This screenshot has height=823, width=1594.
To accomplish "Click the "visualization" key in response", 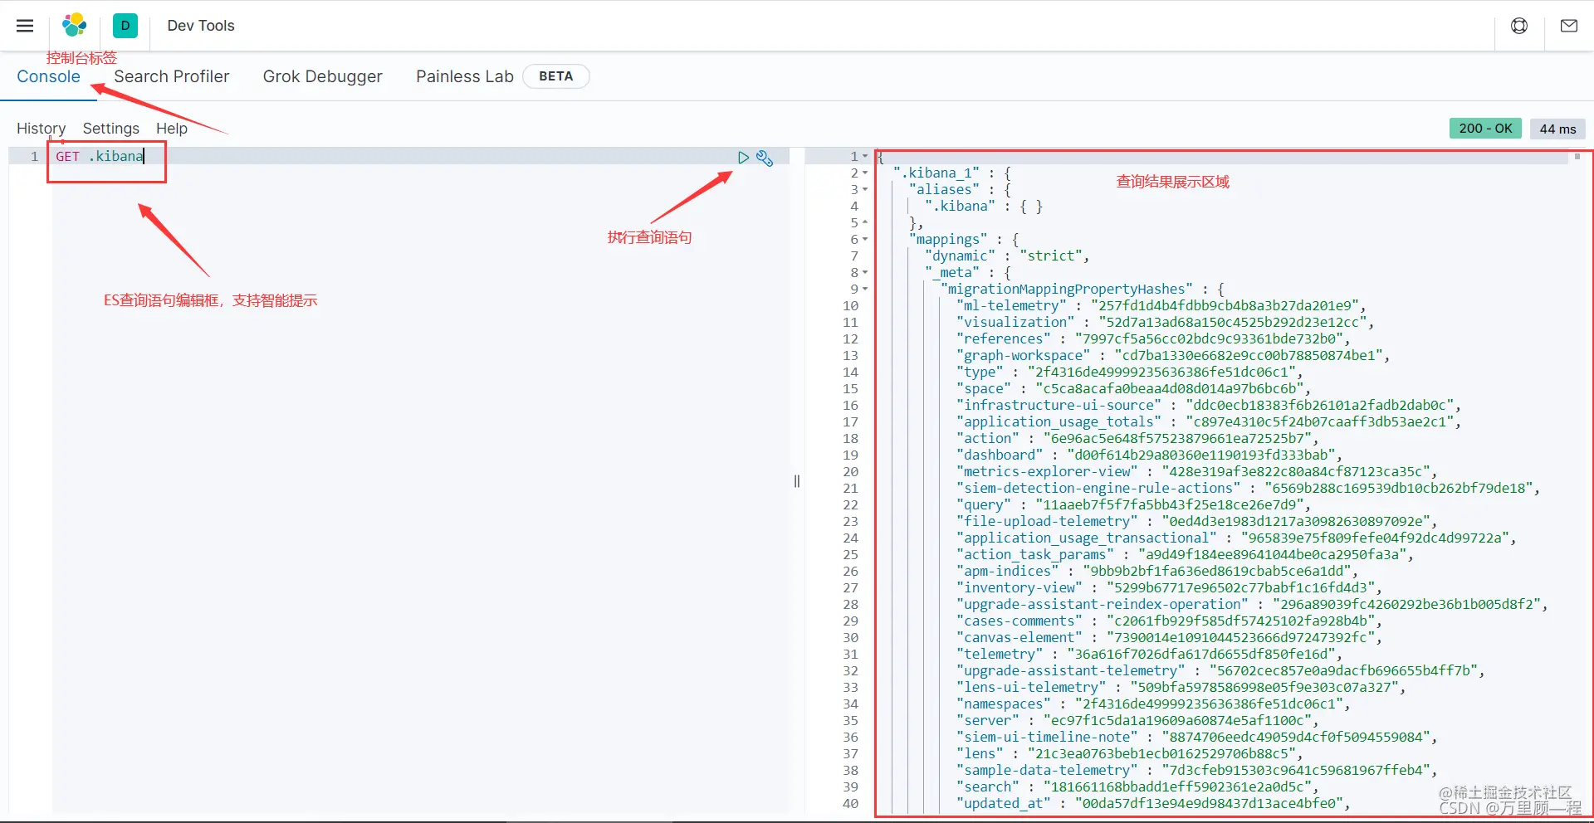I will [1015, 322].
